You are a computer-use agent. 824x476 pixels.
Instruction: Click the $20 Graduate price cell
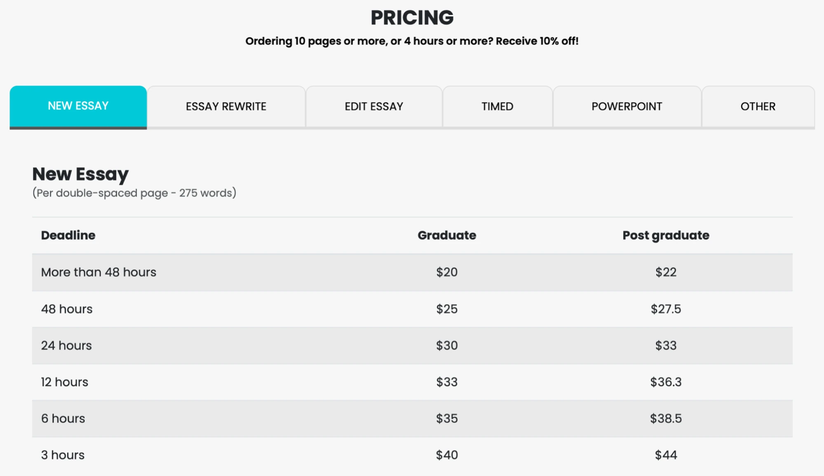point(447,272)
